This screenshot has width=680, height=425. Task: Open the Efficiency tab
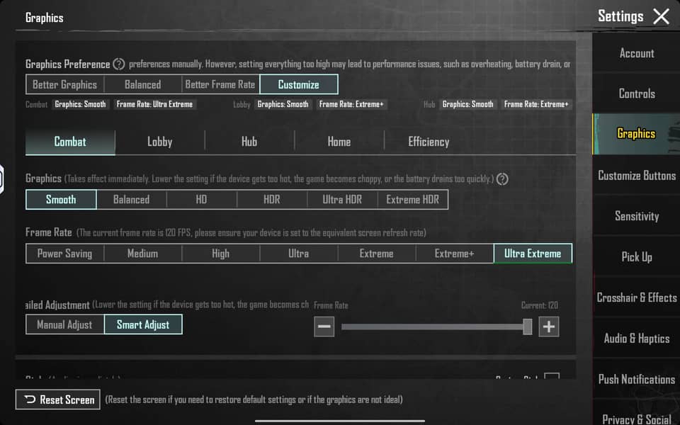[x=429, y=142]
